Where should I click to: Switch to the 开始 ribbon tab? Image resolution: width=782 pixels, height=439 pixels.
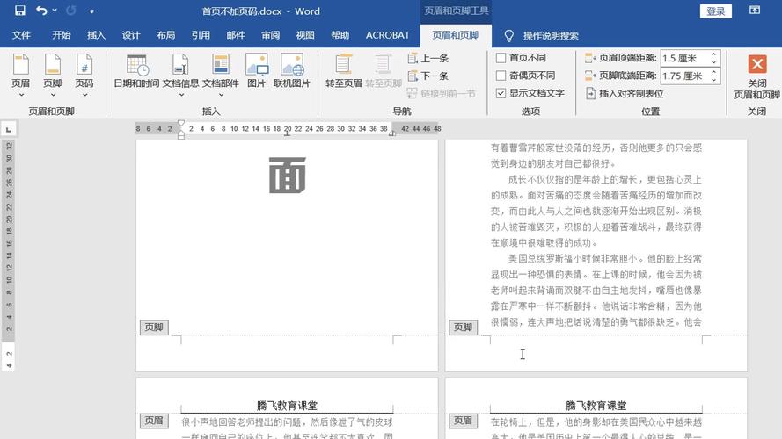tap(62, 35)
